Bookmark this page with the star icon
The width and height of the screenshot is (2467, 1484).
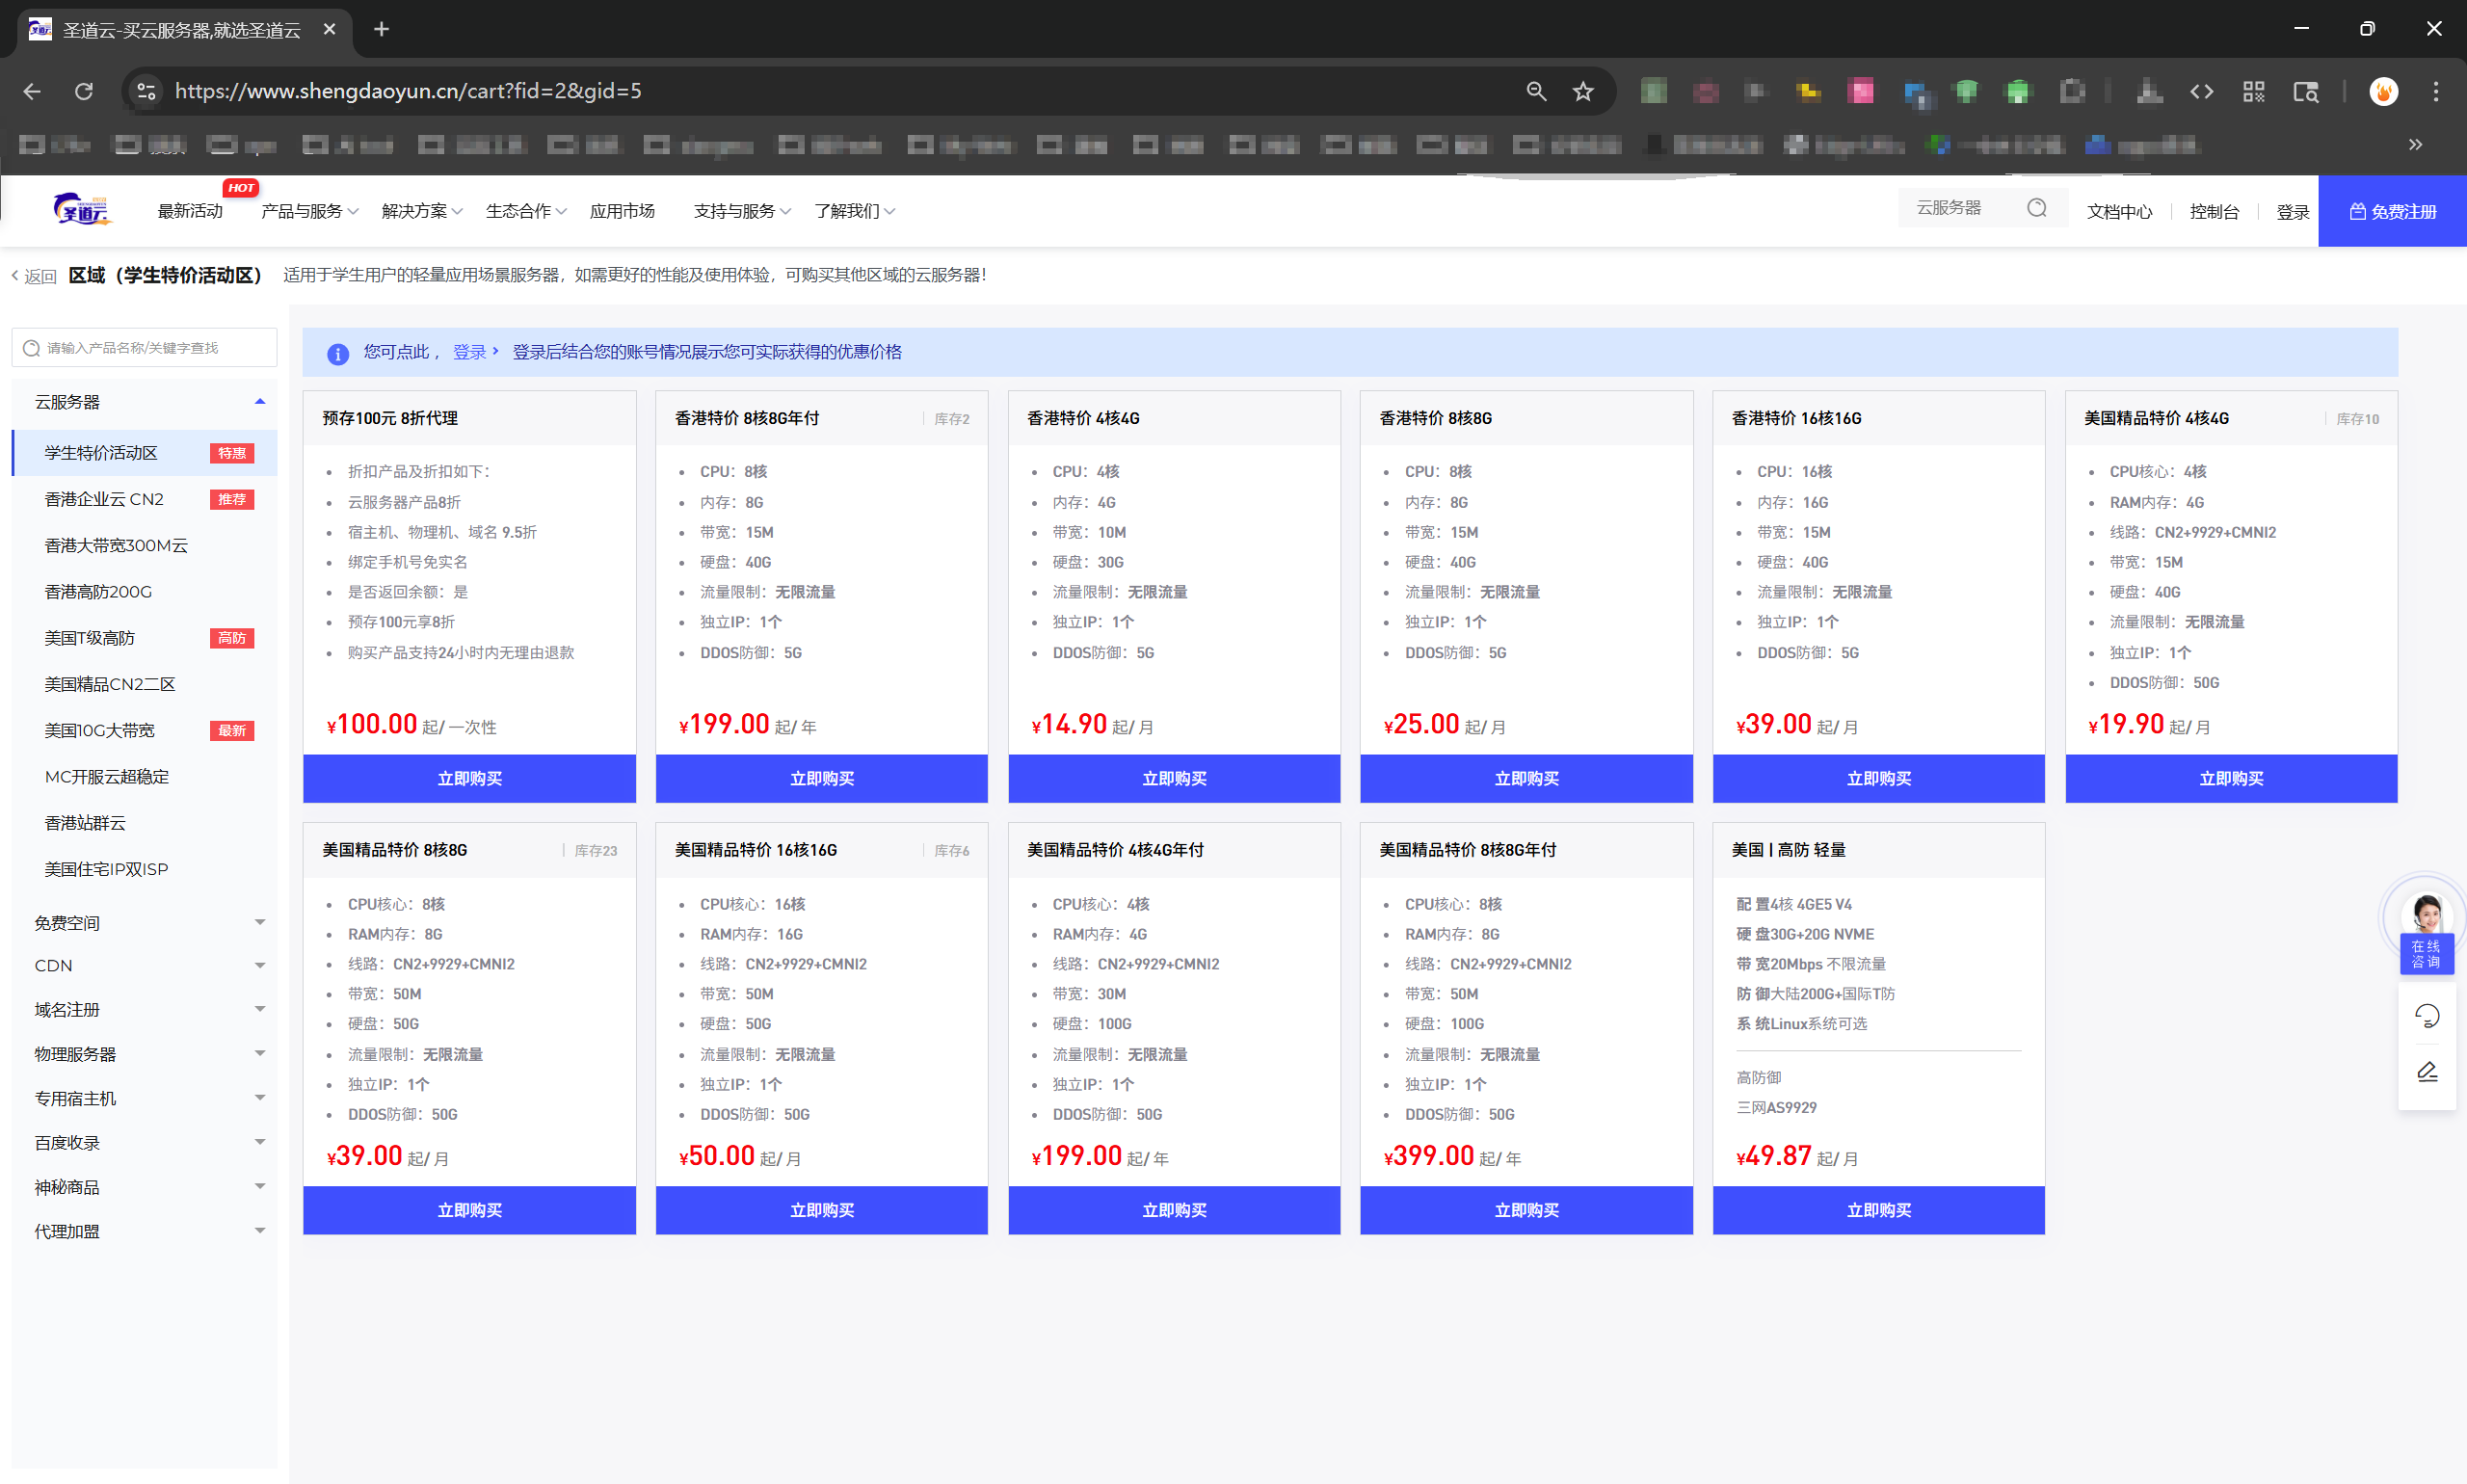[1583, 91]
